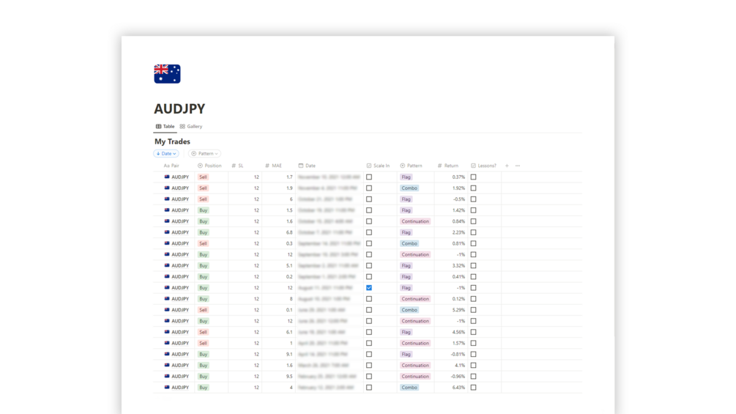Check Scale In for the 2.23% return row
This screenshot has width=736, height=414.
(x=369, y=232)
